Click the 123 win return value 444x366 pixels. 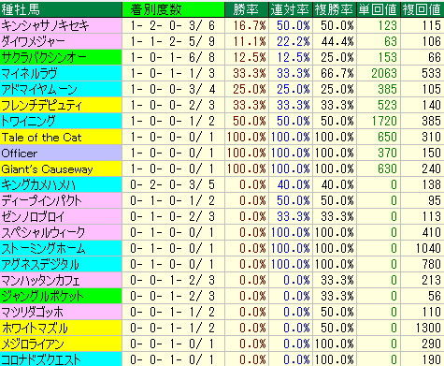click(x=379, y=25)
